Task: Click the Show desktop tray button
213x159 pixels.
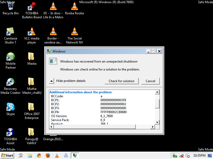Action: point(210,156)
